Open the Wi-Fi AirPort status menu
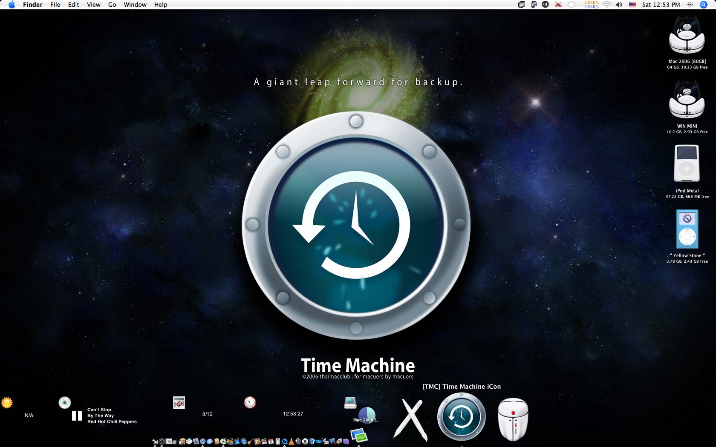 tap(606, 5)
